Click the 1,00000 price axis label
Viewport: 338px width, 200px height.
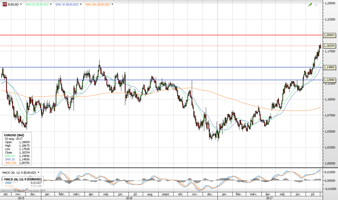pyautogui.click(x=330, y=163)
